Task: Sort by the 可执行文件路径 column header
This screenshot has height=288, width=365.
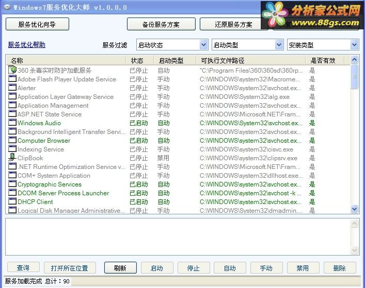Action: (x=251, y=60)
